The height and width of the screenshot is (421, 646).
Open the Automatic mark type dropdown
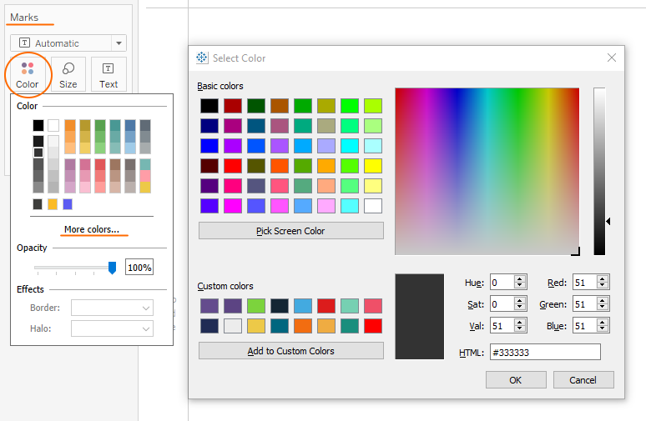coord(68,43)
